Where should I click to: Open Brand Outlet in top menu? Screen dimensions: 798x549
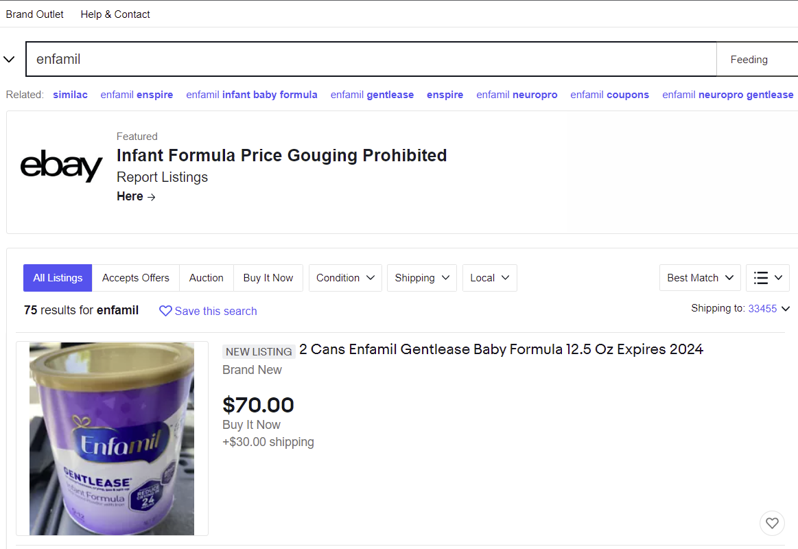click(35, 14)
